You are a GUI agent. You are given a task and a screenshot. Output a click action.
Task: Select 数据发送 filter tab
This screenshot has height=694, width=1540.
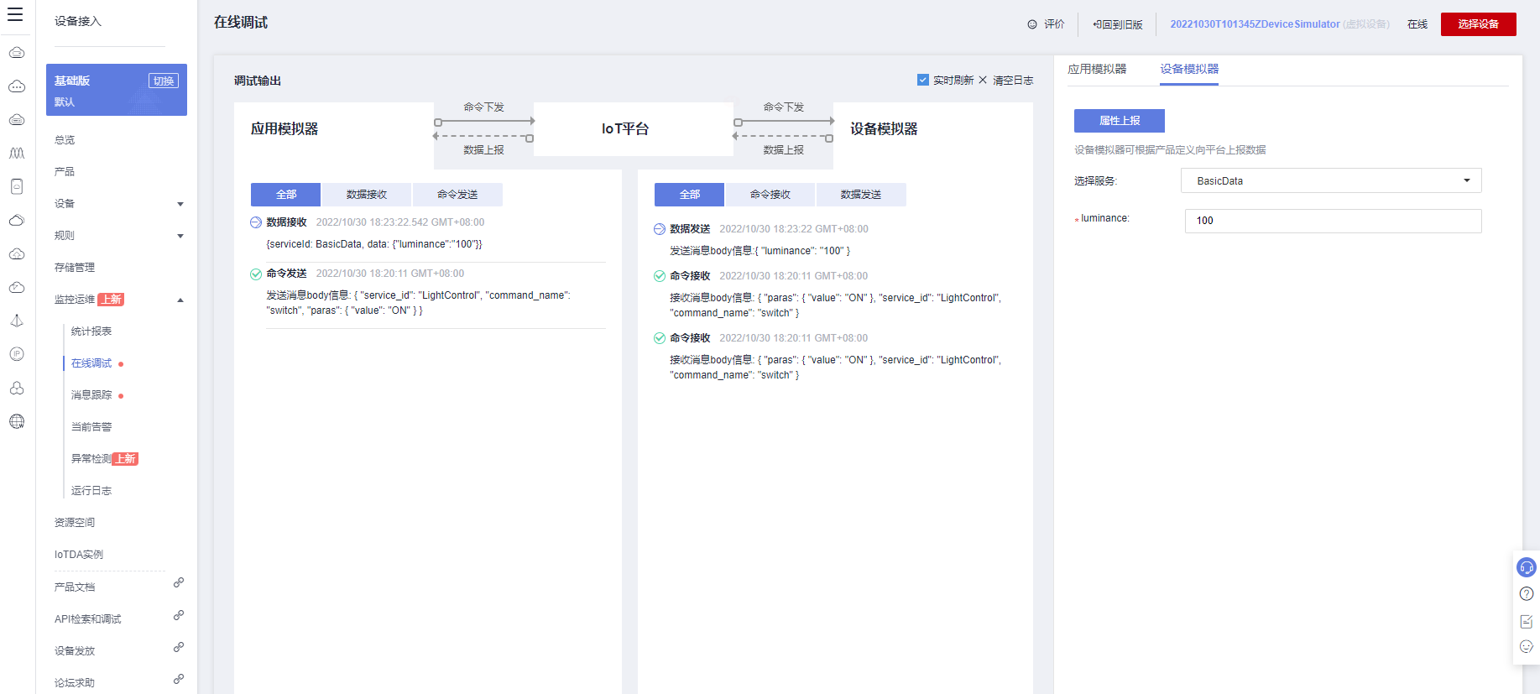(x=861, y=195)
